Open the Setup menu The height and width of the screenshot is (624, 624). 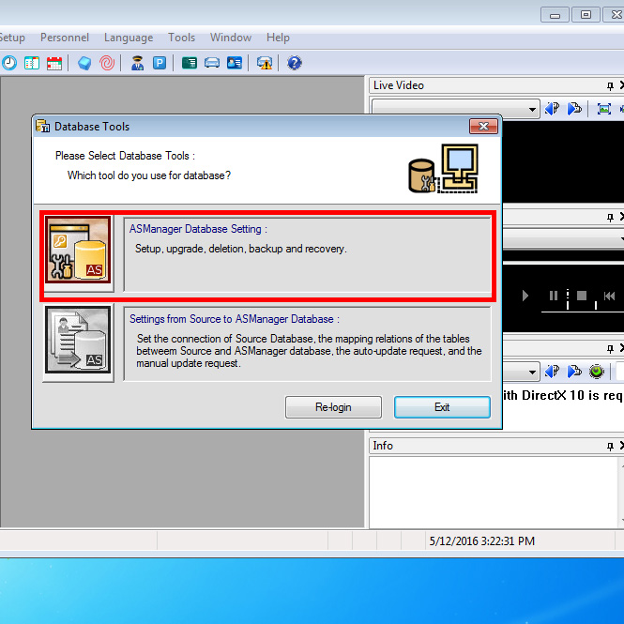(x=12, y=38)
